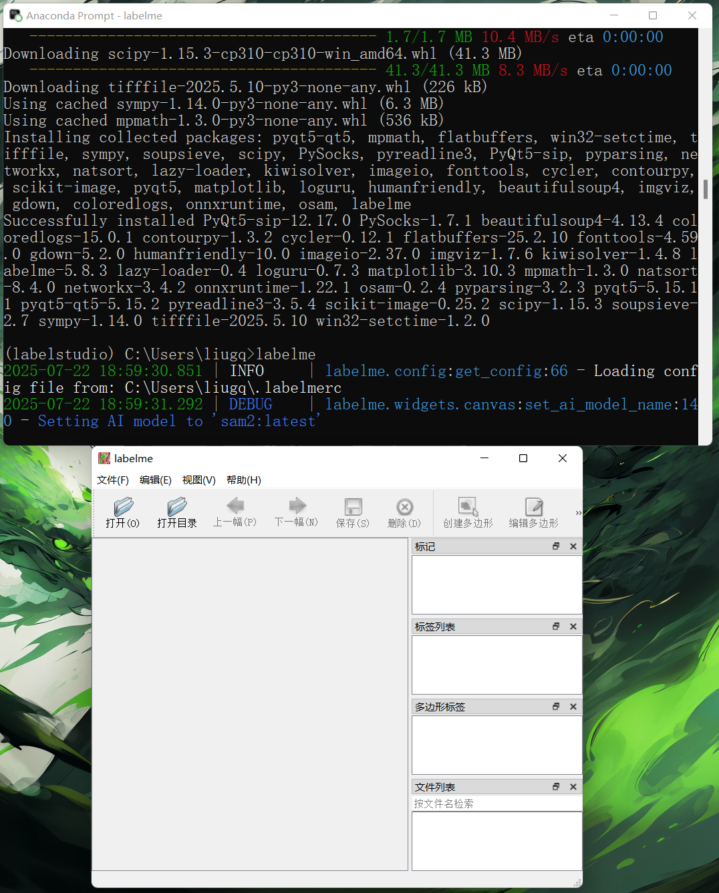Image resolution: width=719 pixels, height=893 pixels.
Task: Click the 'labelme.widgets.canvas:set_ai_model_name' log text
Action: 498,404
